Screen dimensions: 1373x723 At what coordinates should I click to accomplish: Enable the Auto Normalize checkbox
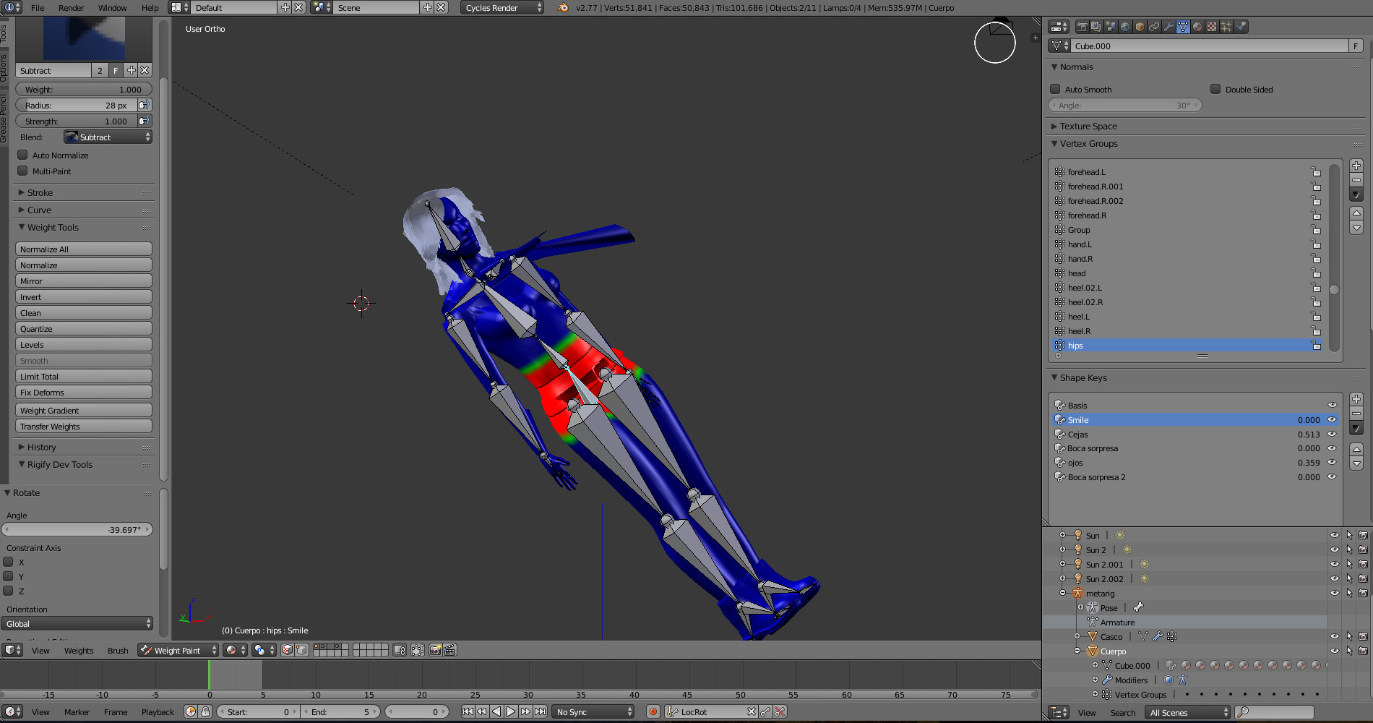pos(23,155)
